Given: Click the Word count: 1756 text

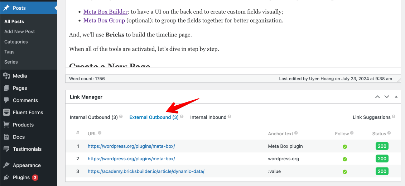Looking at the screenshot, I should coord(87,79).
